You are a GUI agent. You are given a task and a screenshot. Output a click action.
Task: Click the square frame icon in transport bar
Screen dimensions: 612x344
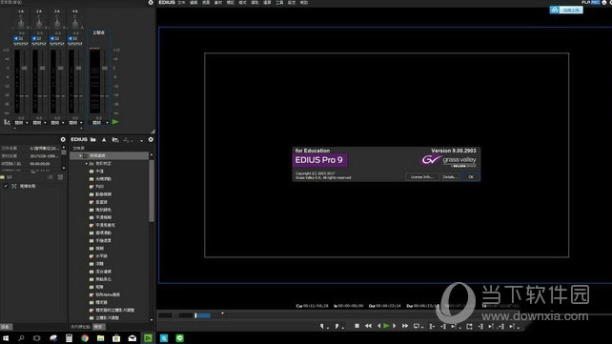(x=469, y=326)
